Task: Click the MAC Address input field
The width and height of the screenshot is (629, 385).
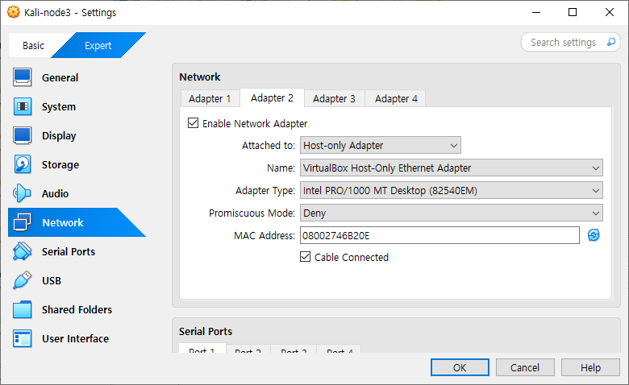Action: click(439, 235)
